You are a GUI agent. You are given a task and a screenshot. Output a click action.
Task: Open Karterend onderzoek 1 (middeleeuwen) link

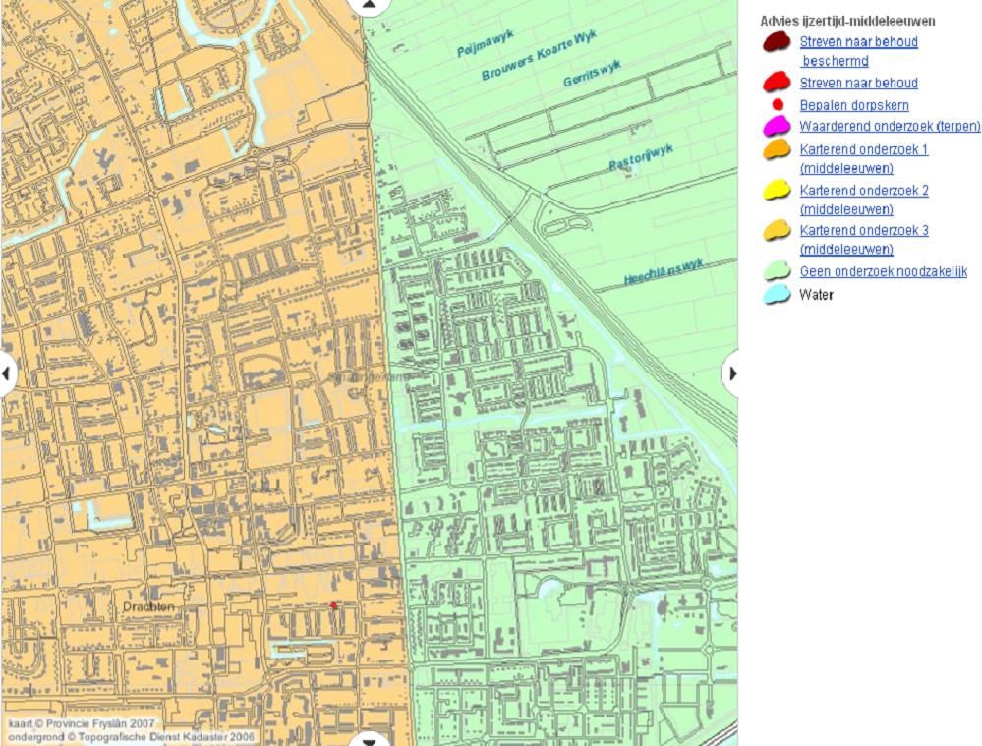coord(863,149)
